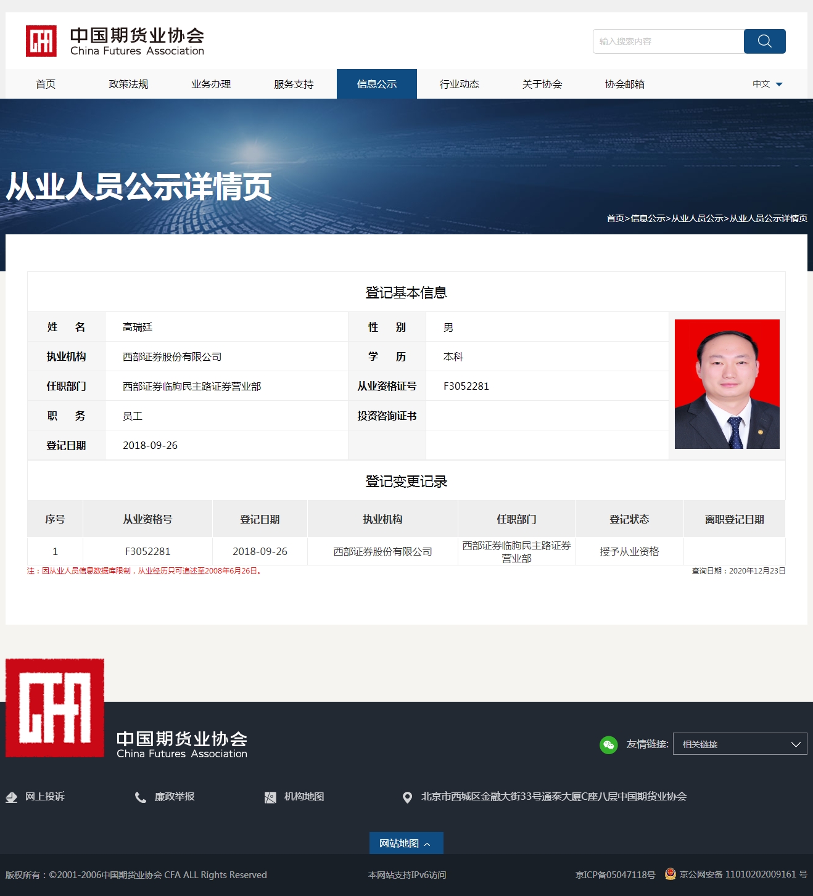
Task: Click the CFA logo in header
Action: (41, 41)
